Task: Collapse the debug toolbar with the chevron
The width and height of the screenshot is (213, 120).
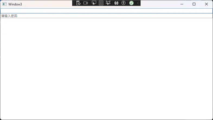Action: (x=138, y=3)
